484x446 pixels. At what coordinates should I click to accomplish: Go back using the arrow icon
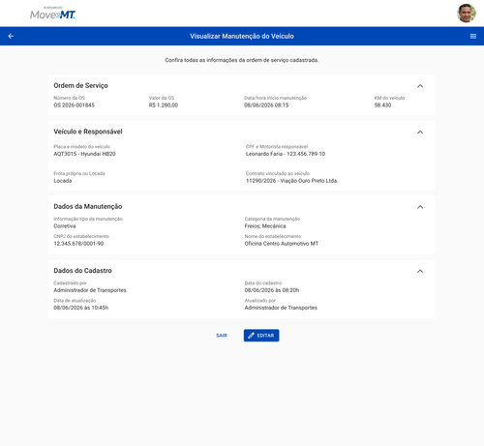pos(11,36)
